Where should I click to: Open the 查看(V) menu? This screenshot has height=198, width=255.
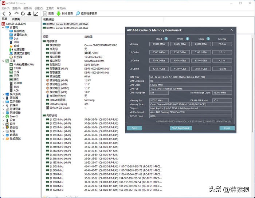pos(16,8)
